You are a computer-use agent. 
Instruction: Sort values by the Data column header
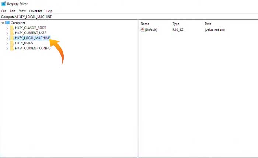coord(208,24)
